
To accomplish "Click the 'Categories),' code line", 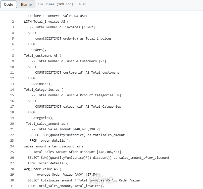I will point(42,118).
